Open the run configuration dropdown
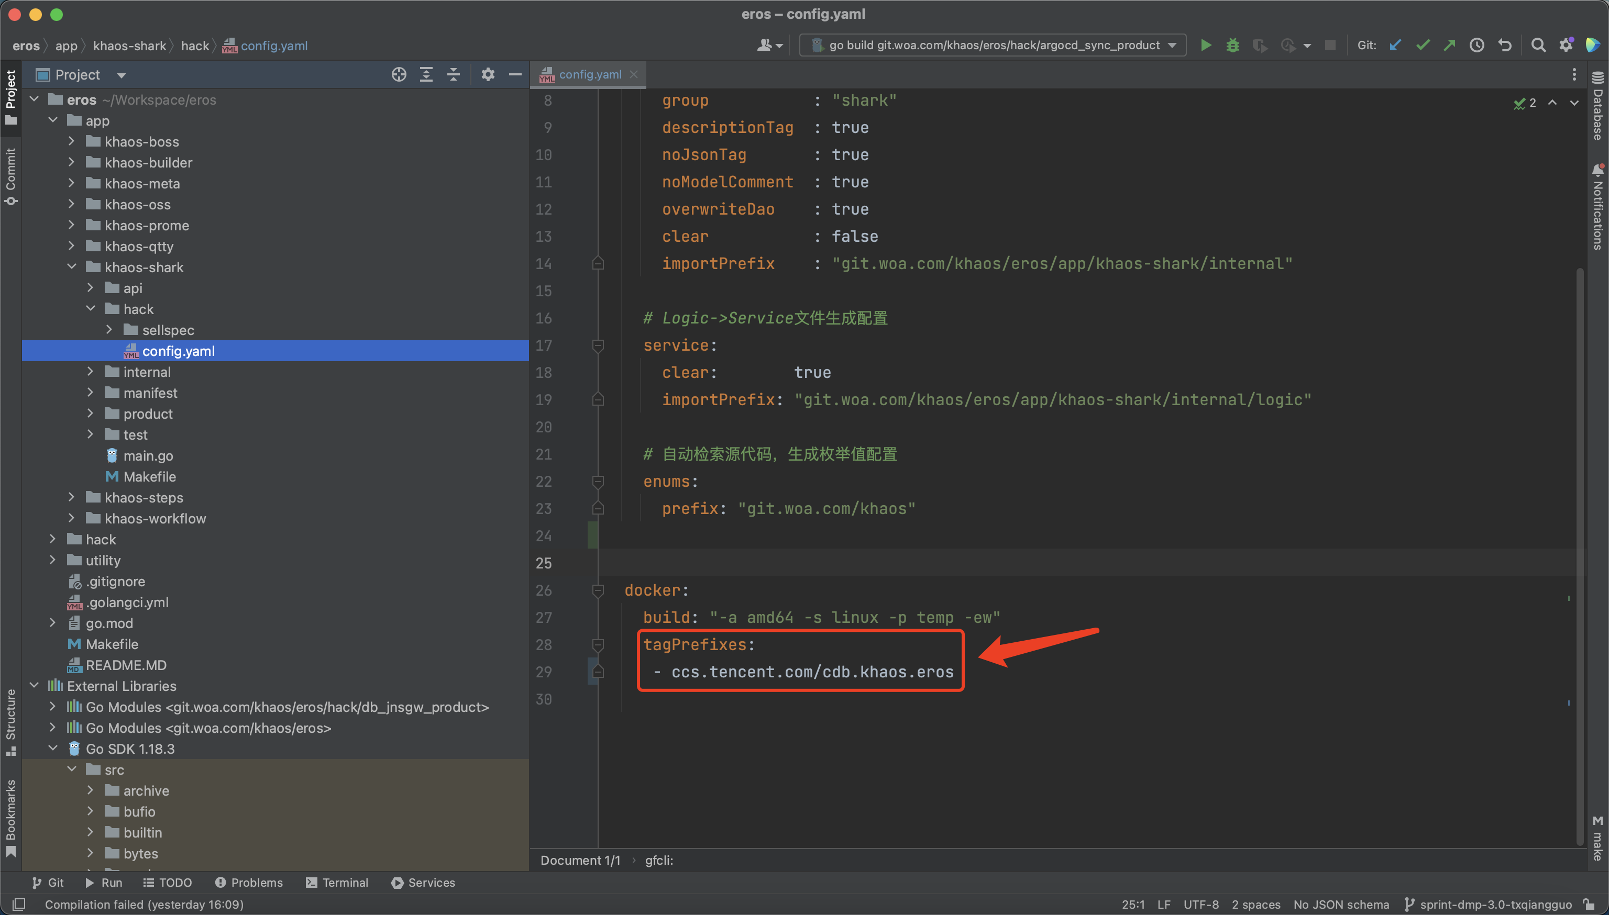The width and height of the screenshot is (1609, 915). coord(993,45)
